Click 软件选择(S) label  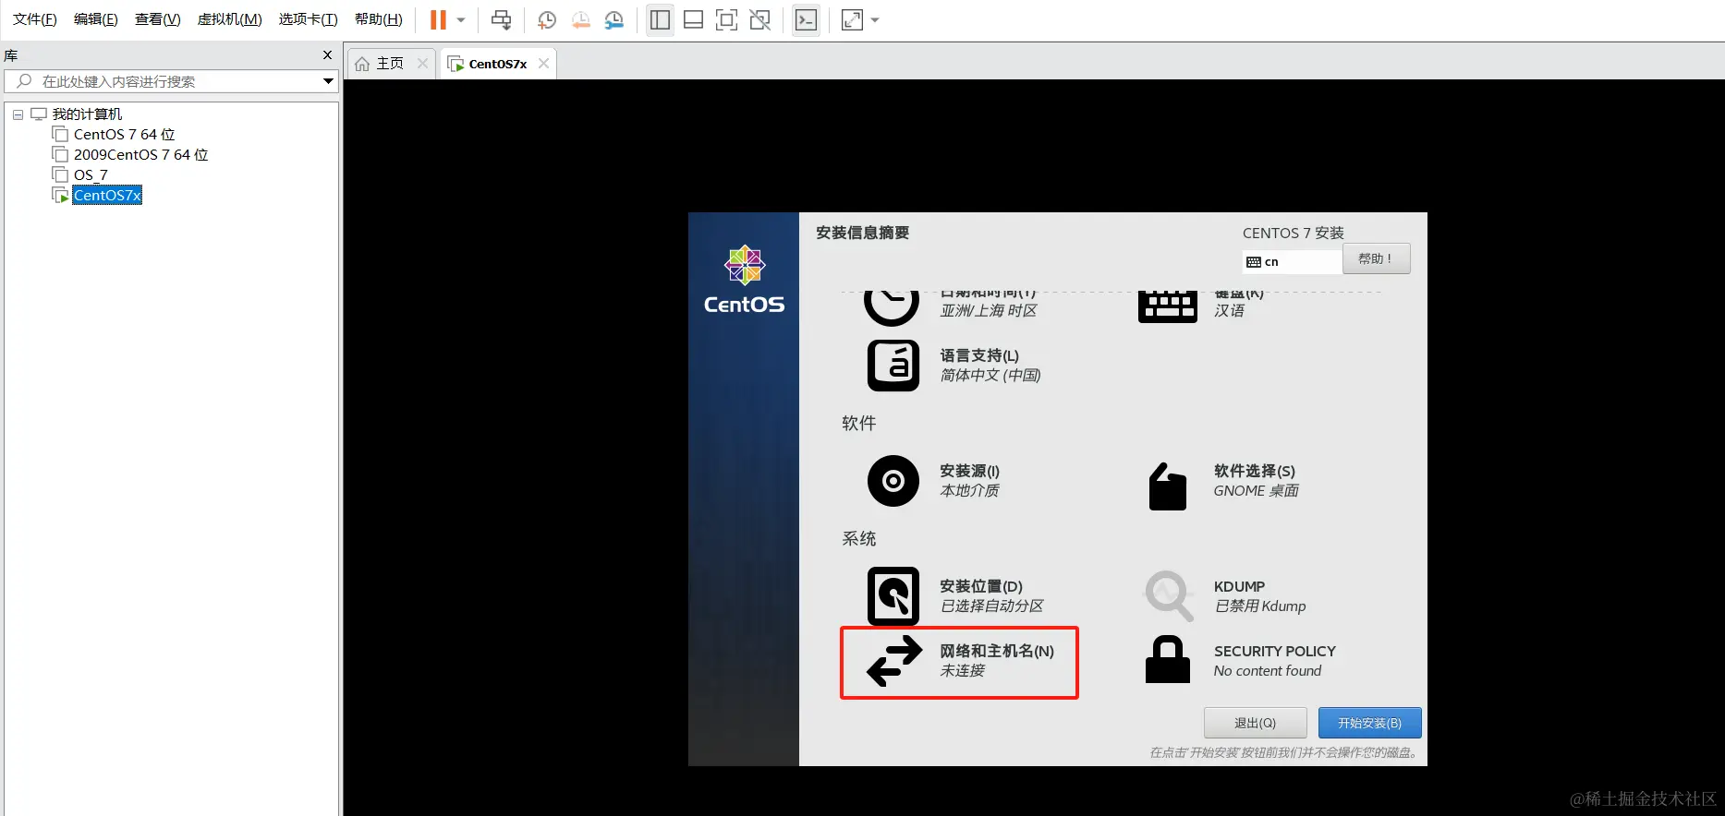click(x=1255, y=471)
